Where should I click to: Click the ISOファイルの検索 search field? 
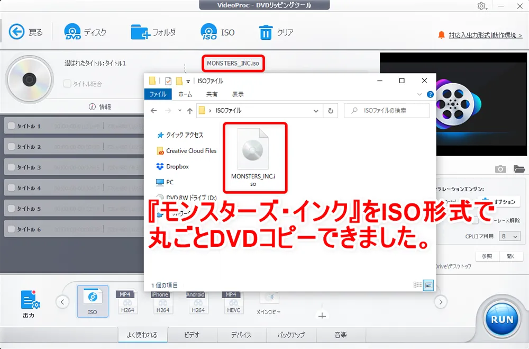[387, 111]
